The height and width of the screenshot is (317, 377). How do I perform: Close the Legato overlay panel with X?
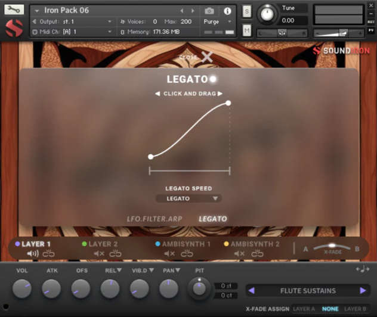(x=206, y=57)
